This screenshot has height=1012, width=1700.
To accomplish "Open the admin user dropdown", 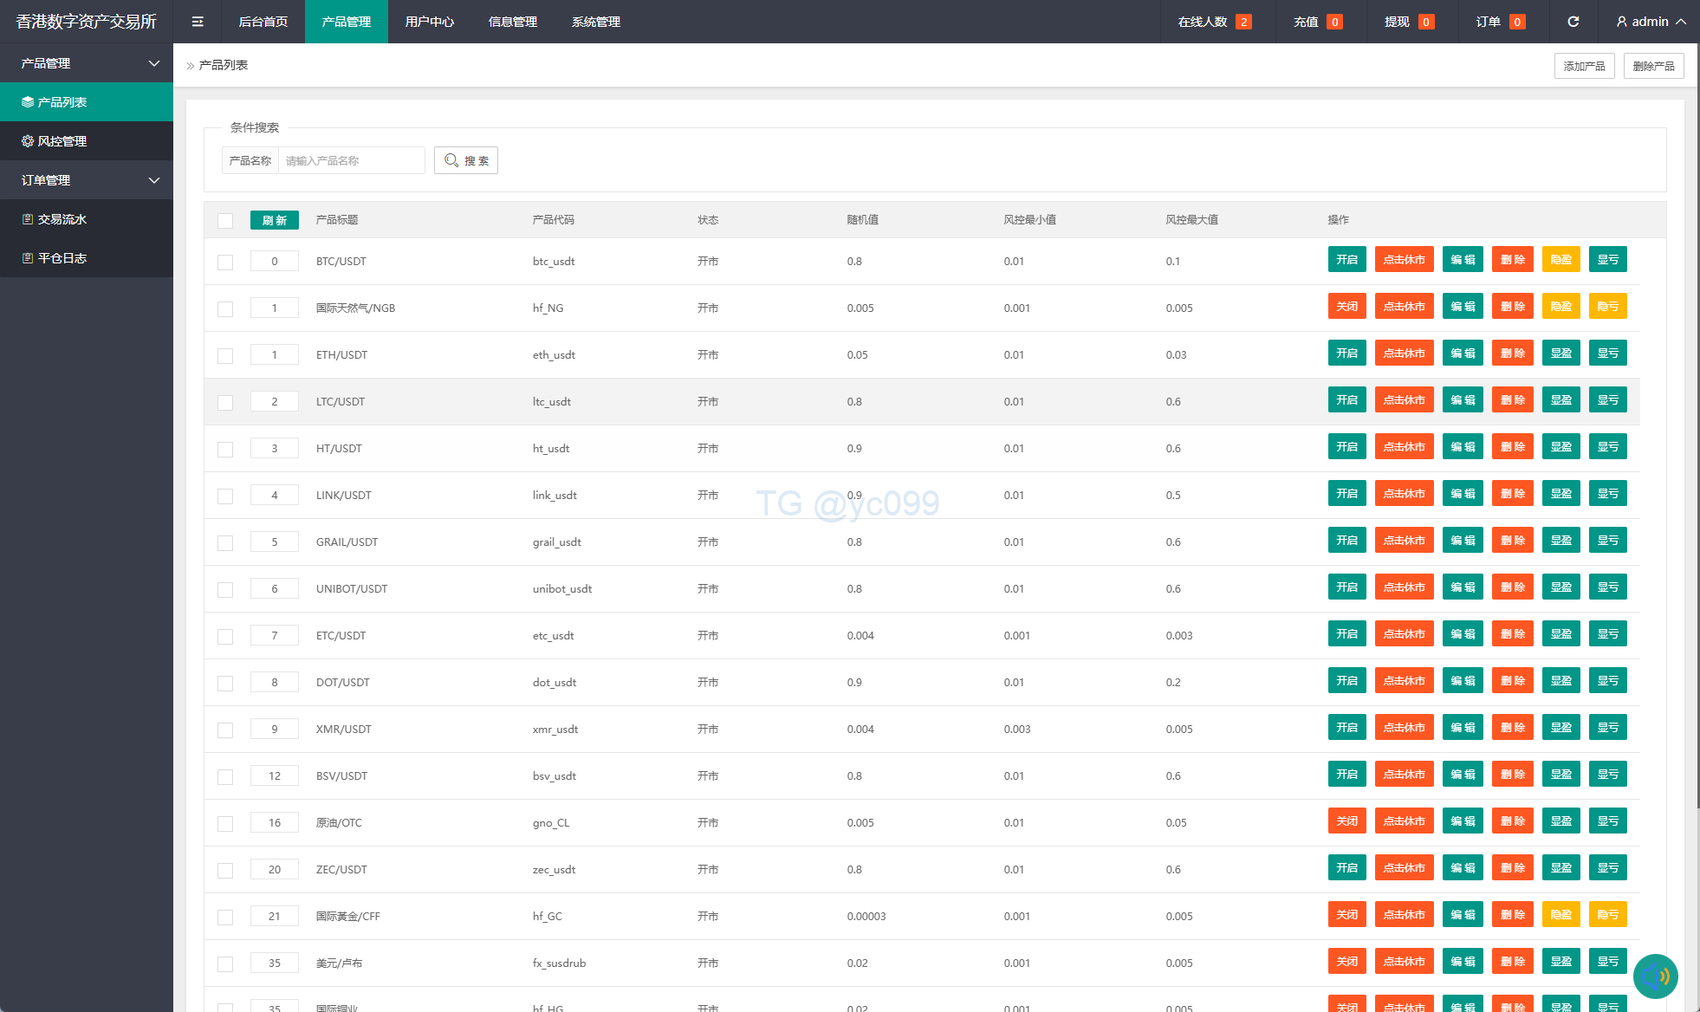I will click(x=1651, y=22).
